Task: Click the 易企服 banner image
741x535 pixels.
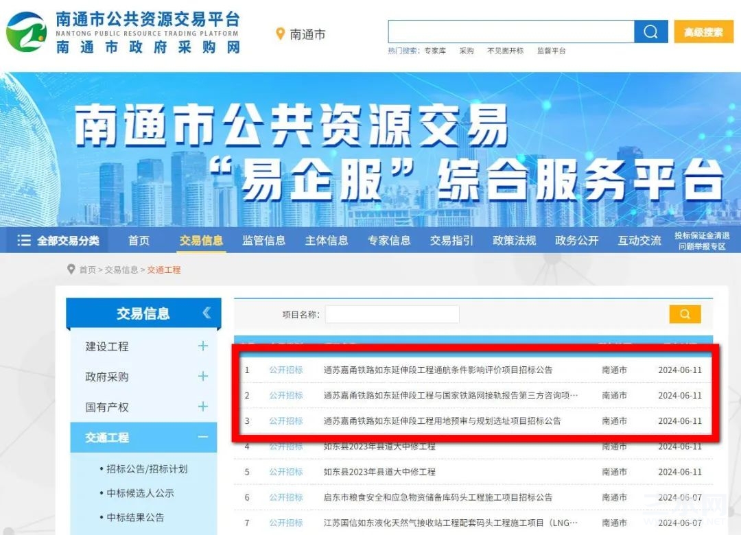Action: click(370, 150)
